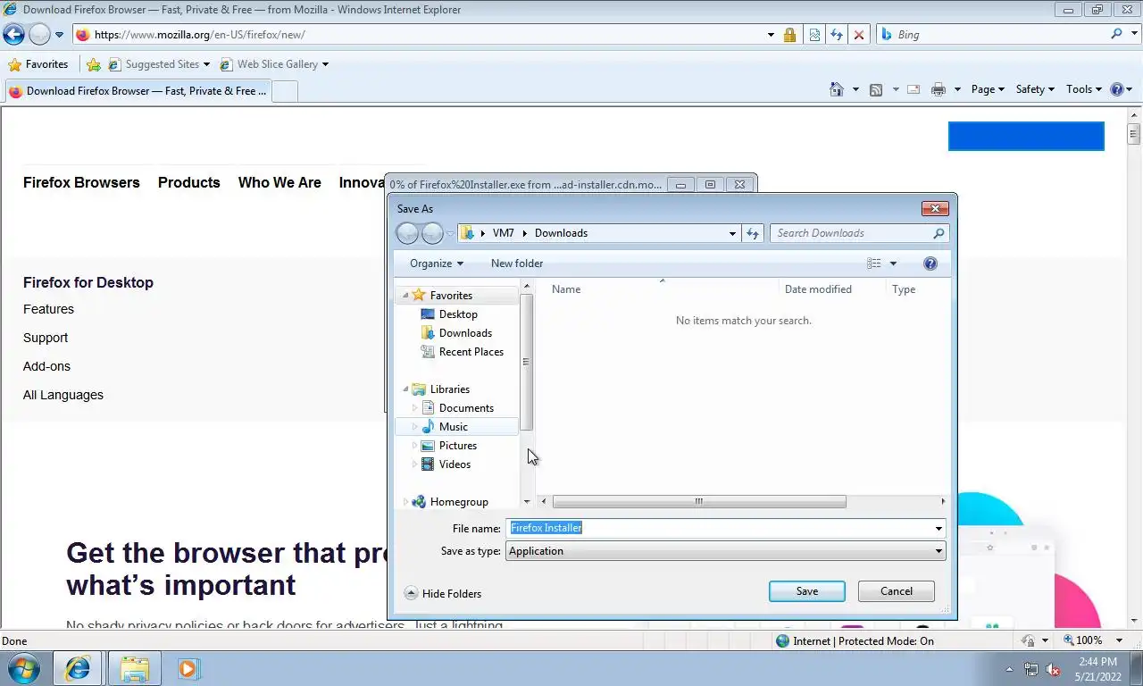Open the zoom level 100% control
Screen dimensions: 1143x686
coord(1094,640)
